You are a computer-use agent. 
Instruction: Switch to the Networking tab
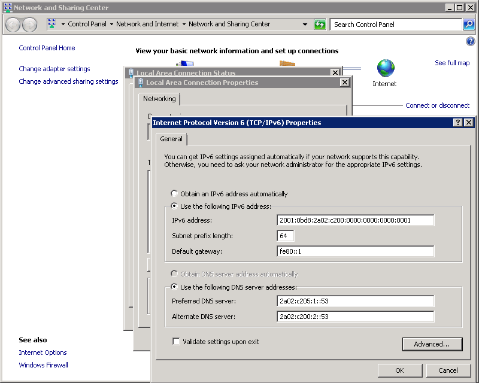pyautogui.click(x=159, y=99)
